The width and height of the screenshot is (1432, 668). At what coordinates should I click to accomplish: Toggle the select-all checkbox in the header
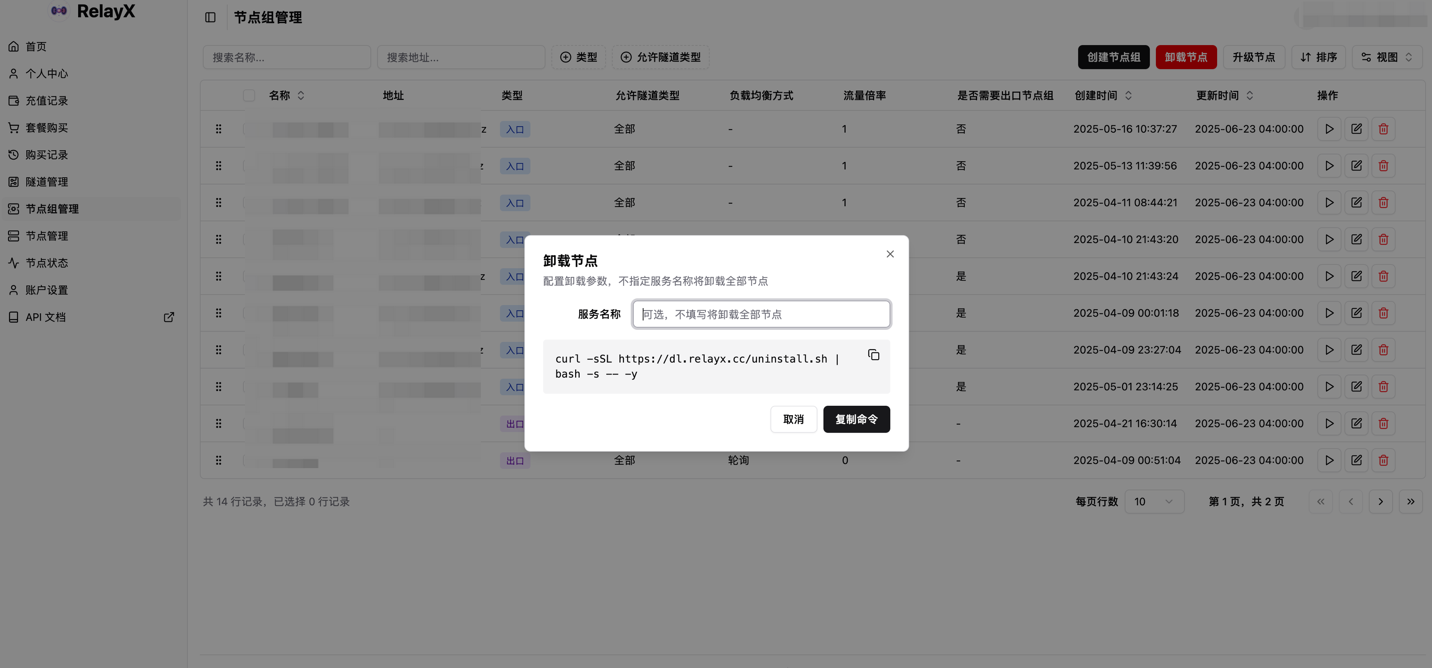coord(249,95)
